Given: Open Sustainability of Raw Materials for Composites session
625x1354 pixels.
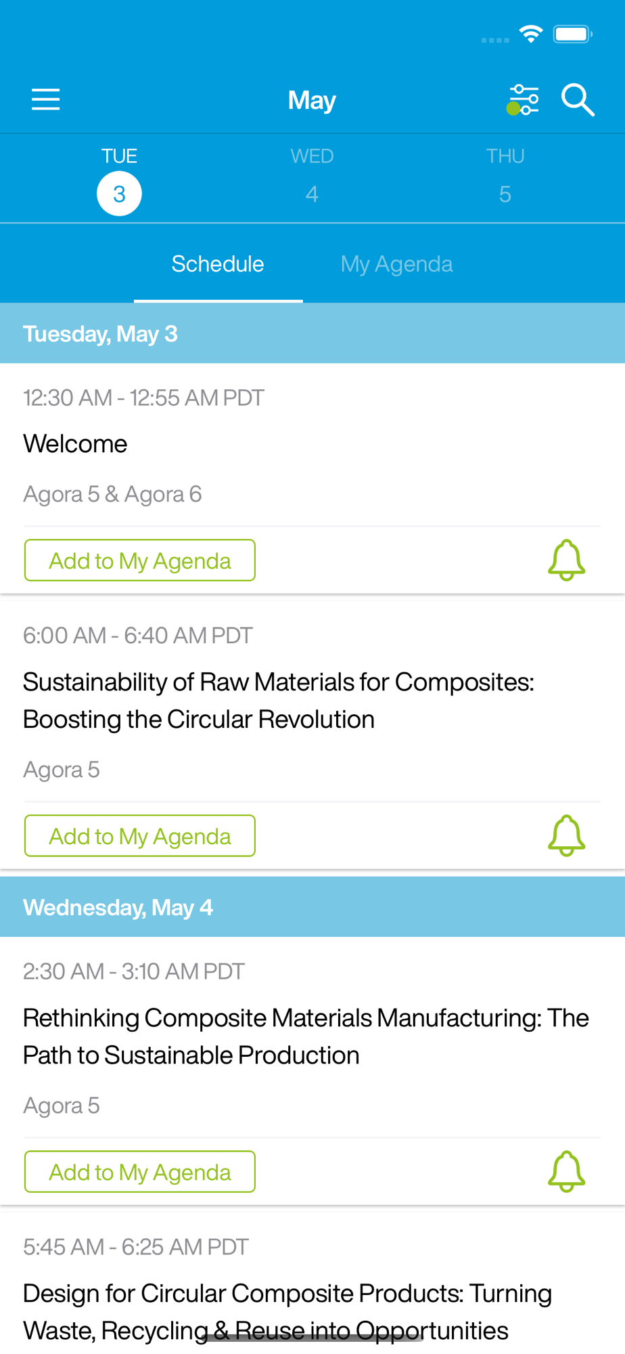Looking at the screenshot, I should pyautogui.click(x=279, y=701).
